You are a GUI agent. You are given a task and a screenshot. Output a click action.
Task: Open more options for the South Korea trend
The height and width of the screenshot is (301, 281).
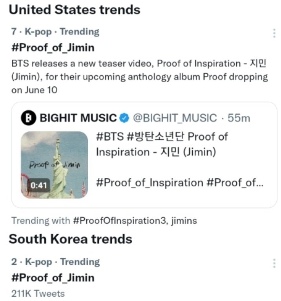click(x=274, y=263)
